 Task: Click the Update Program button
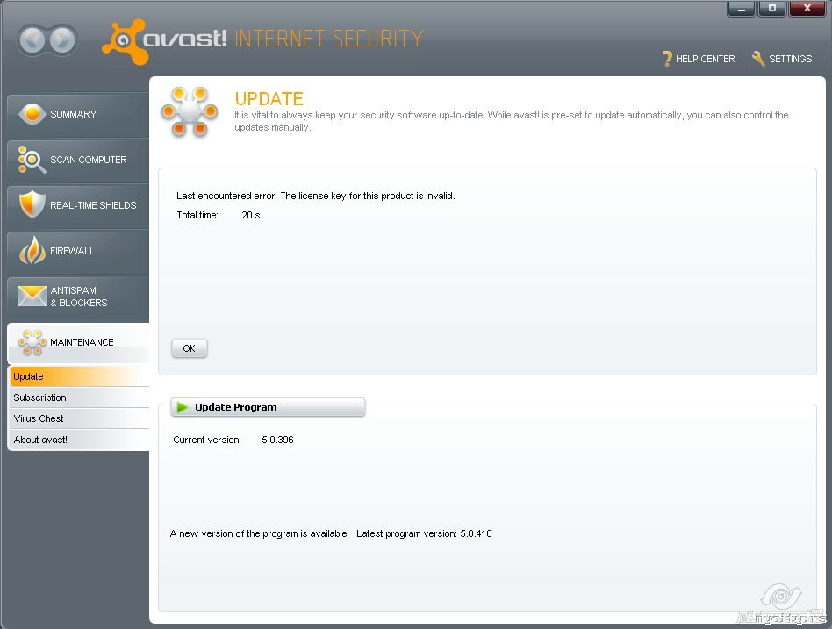[x=268, y=407]
